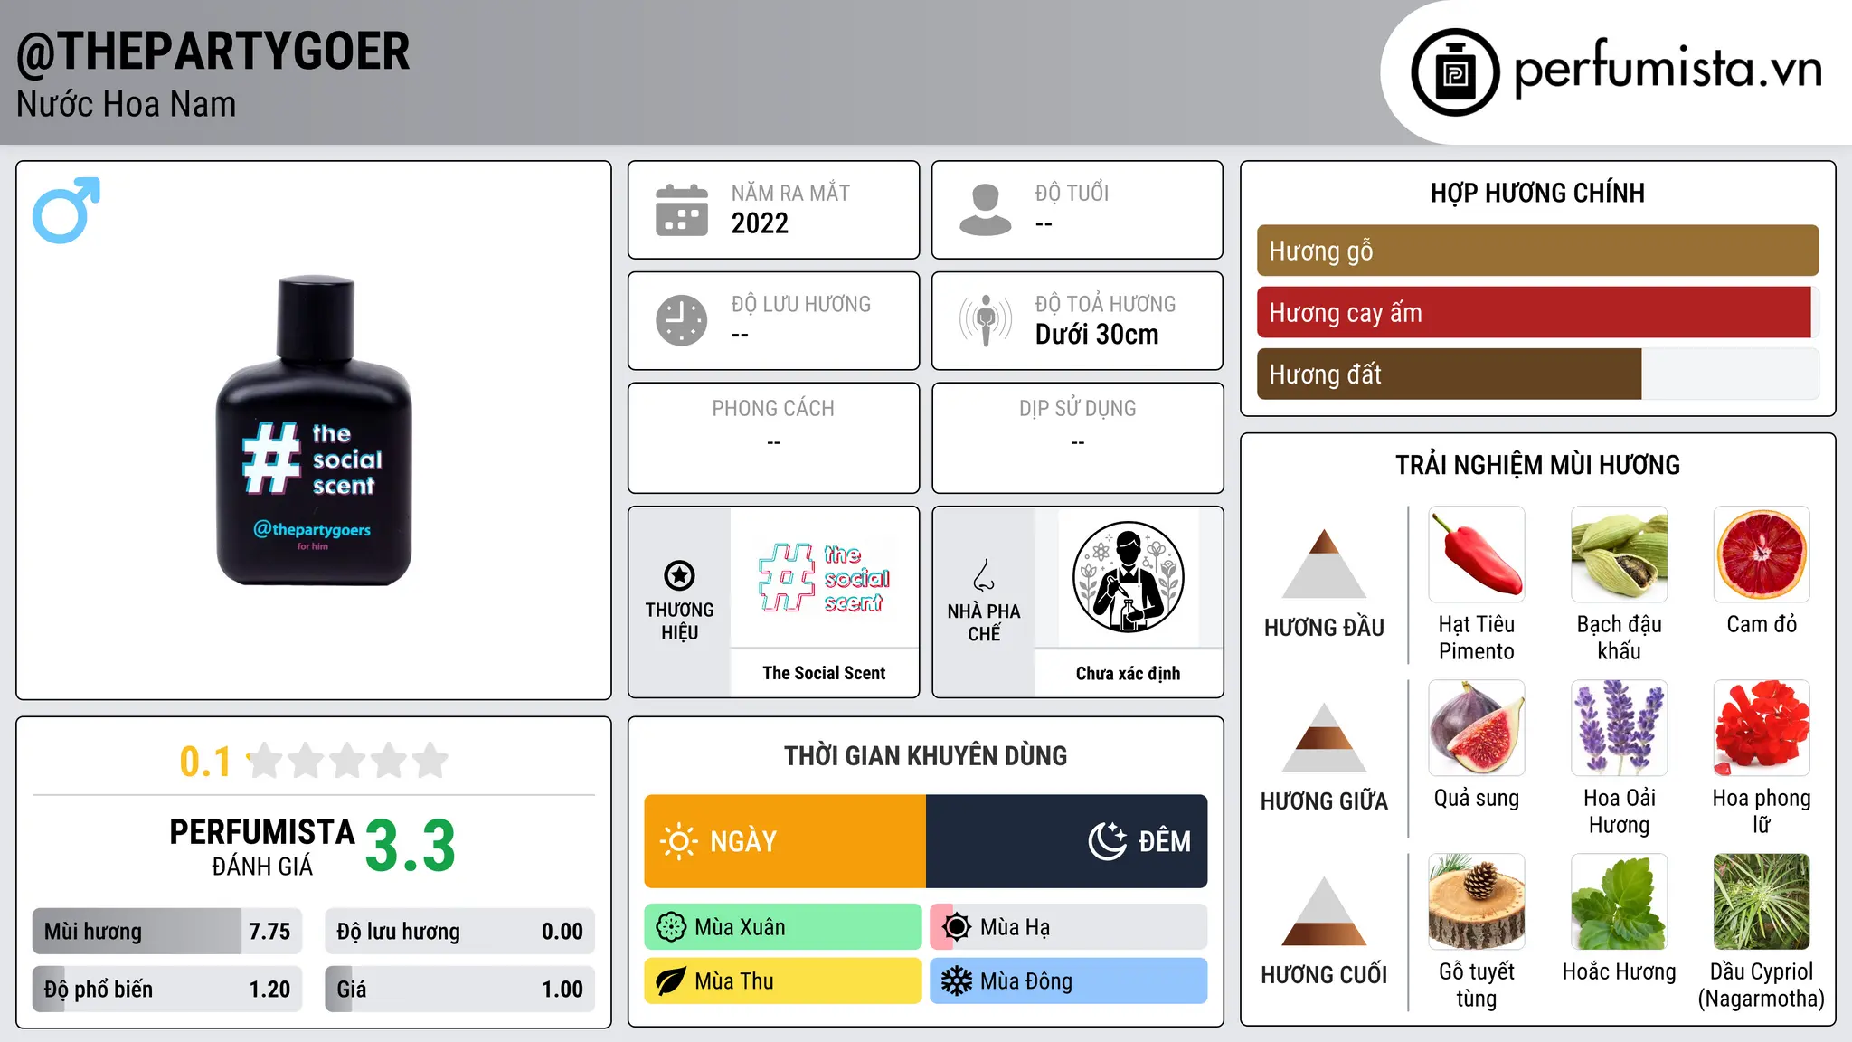This screenshot has width=1852, height=1042.
Task: Click the Giá 1.00 score bar
Action: pyautogui.click(x=459, y=989)
